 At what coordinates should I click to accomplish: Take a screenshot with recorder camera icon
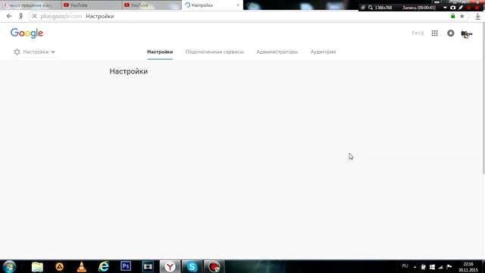point(453,8)
